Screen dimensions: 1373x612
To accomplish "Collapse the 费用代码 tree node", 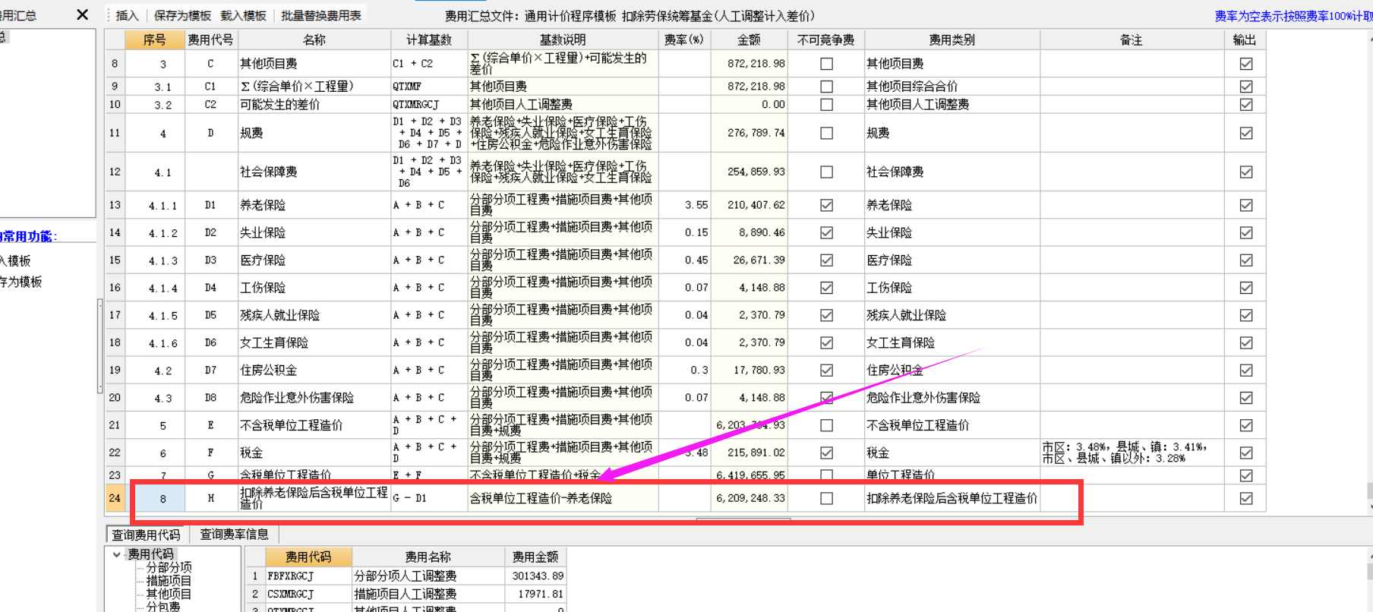I will pos(116,554).
